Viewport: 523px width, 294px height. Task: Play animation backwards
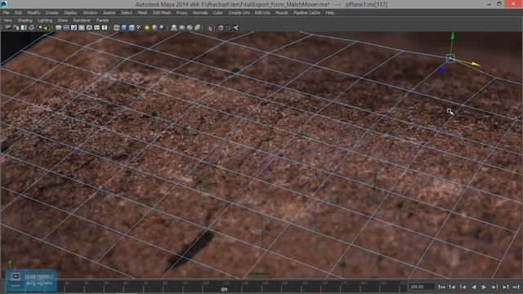(474, 287)
